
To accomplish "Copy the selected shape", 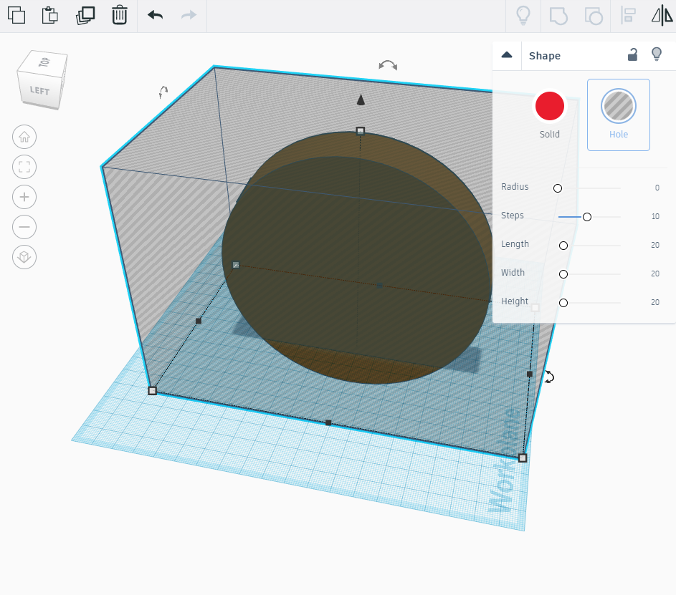I will 16,14.
